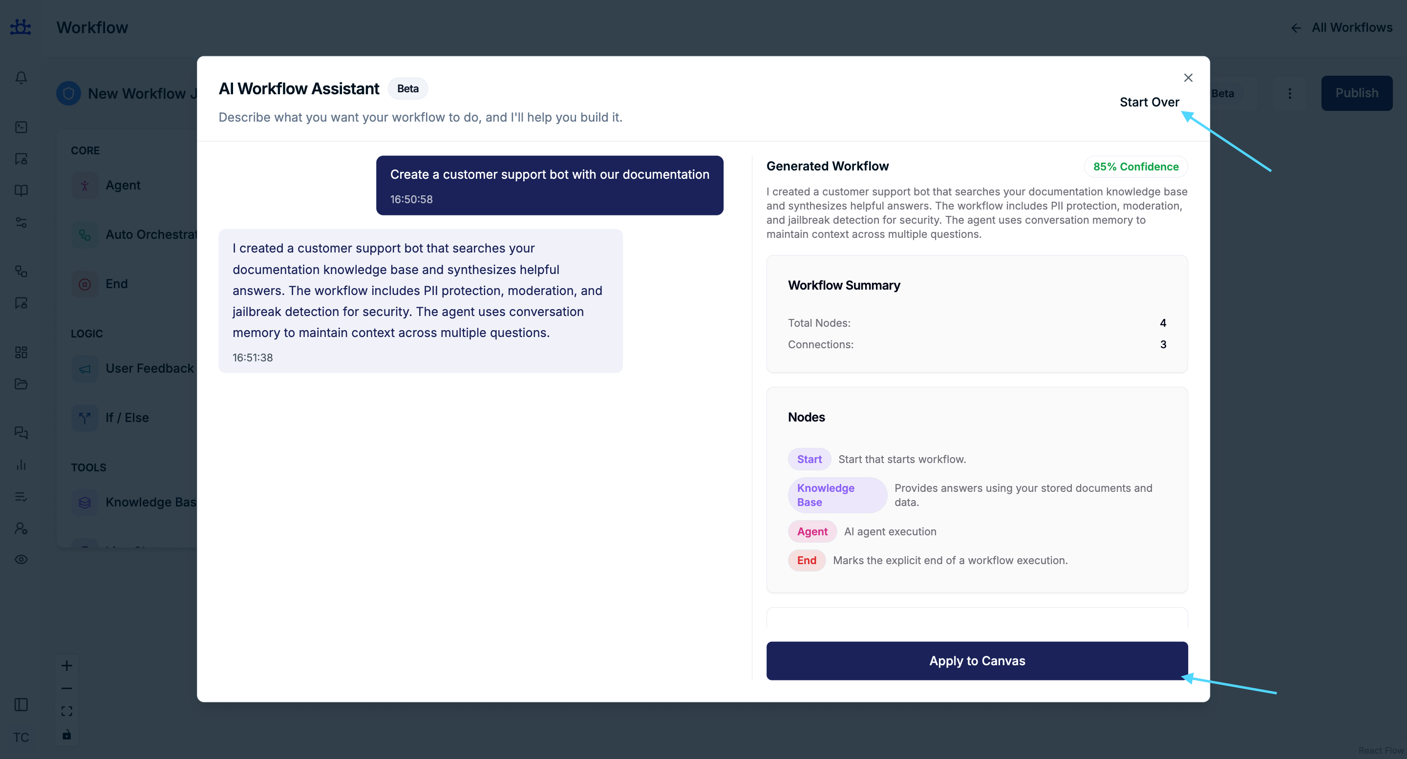Image resolution: width=1407 pixels, height=759 pixels.
Task: Click the canvas zoom out minus button
Action: click(66, 689)
